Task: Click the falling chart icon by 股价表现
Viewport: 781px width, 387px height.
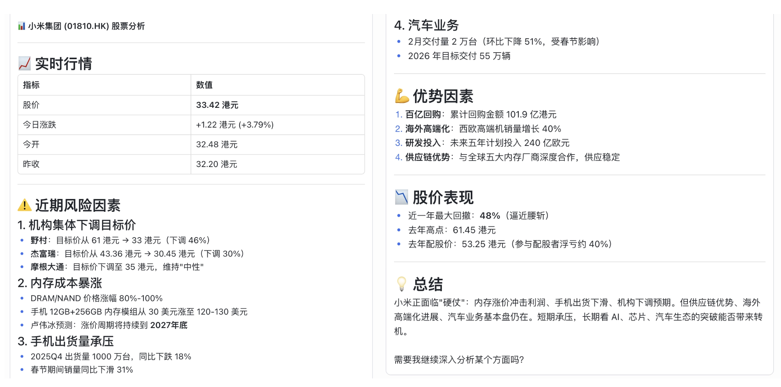Action: tap(401, 197)
